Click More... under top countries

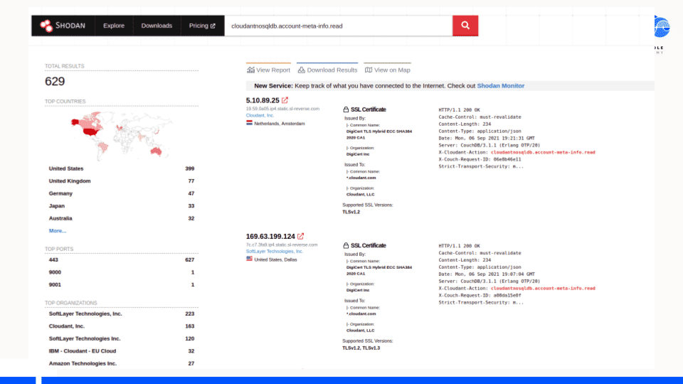pyautogui.click(x=58, y=230)
